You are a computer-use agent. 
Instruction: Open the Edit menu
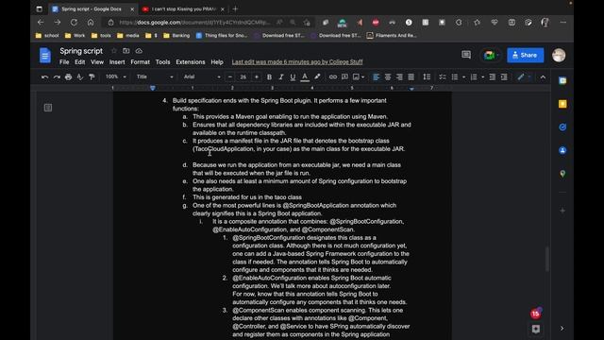click(x=79, y=62)
